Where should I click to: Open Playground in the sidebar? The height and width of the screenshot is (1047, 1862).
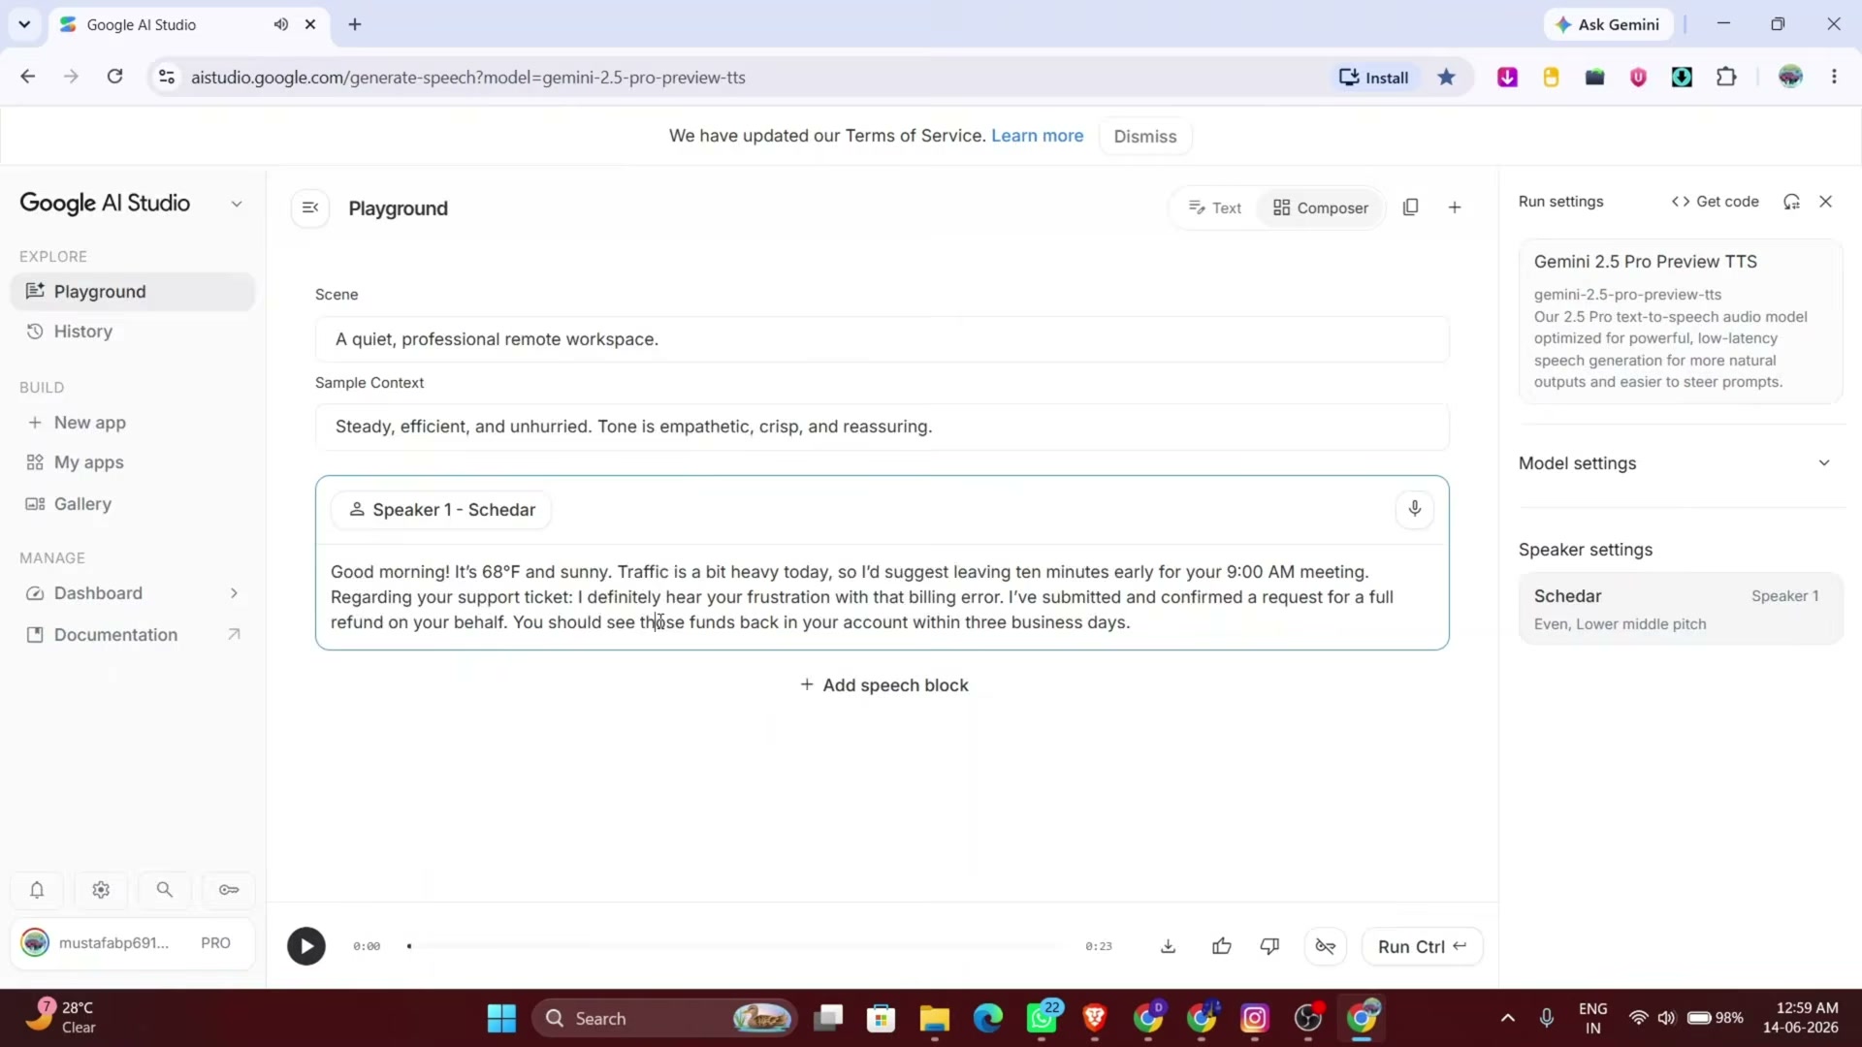[x=133, y=292]
